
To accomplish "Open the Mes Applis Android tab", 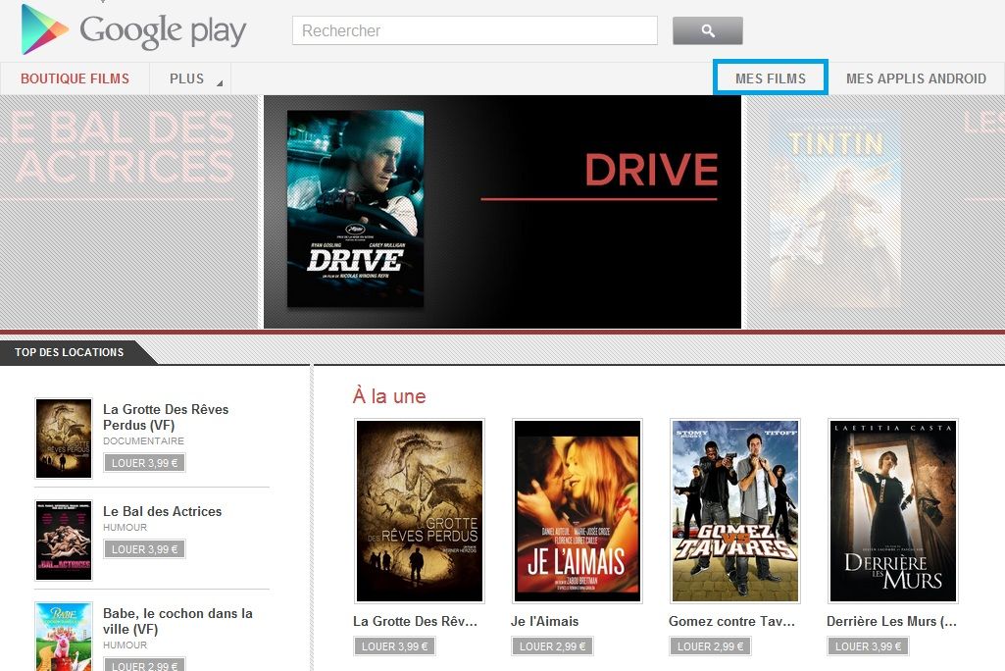I will [916, 78].
